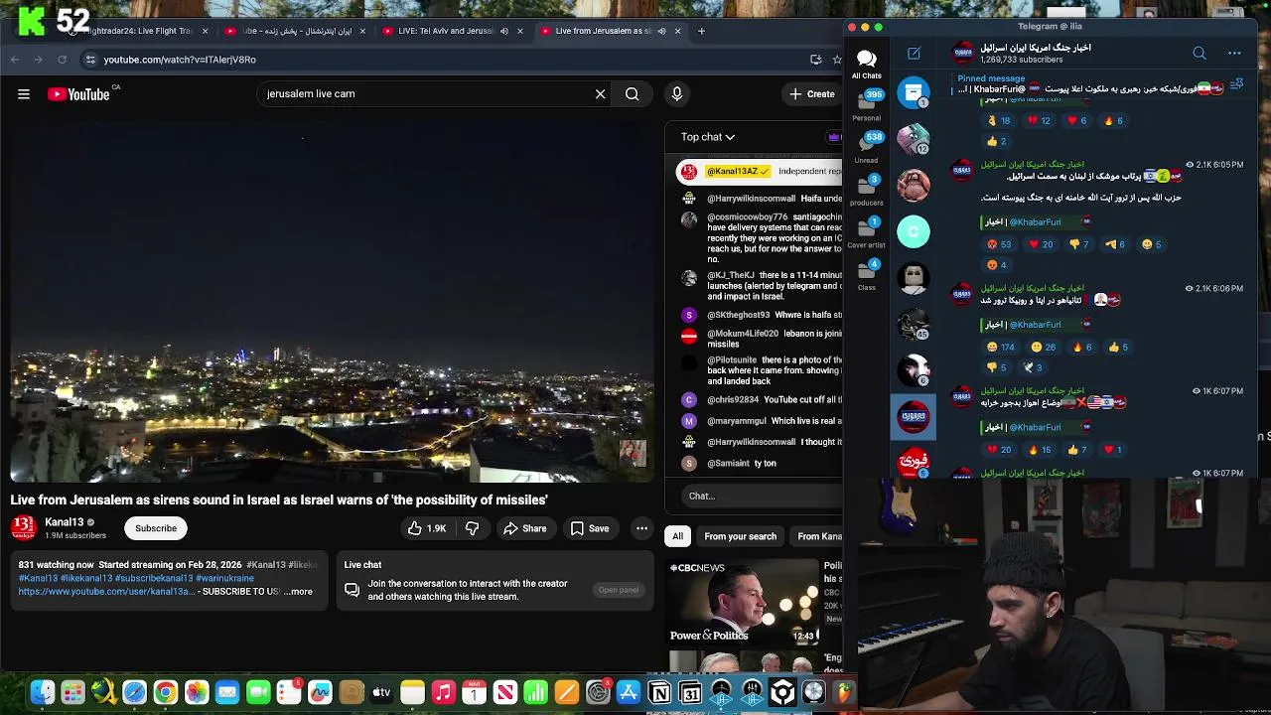Screen dimensions: 1271x715
Task: Reload the browser page
Action: click(62, 60)
